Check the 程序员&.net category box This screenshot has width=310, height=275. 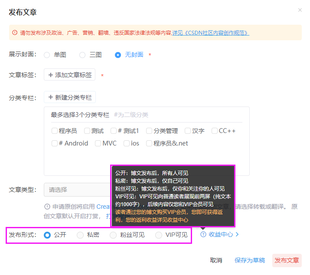pos(149,143)
